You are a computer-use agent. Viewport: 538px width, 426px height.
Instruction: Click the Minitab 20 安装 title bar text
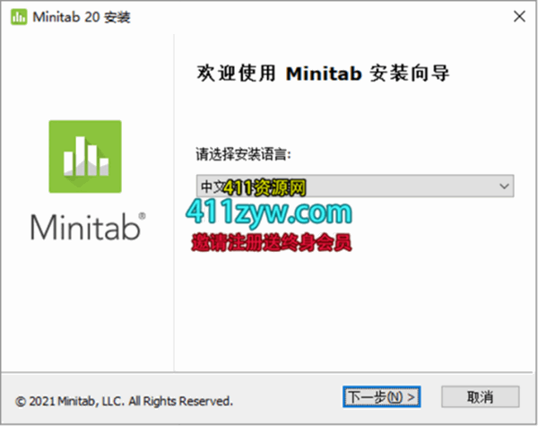point(82,17)
